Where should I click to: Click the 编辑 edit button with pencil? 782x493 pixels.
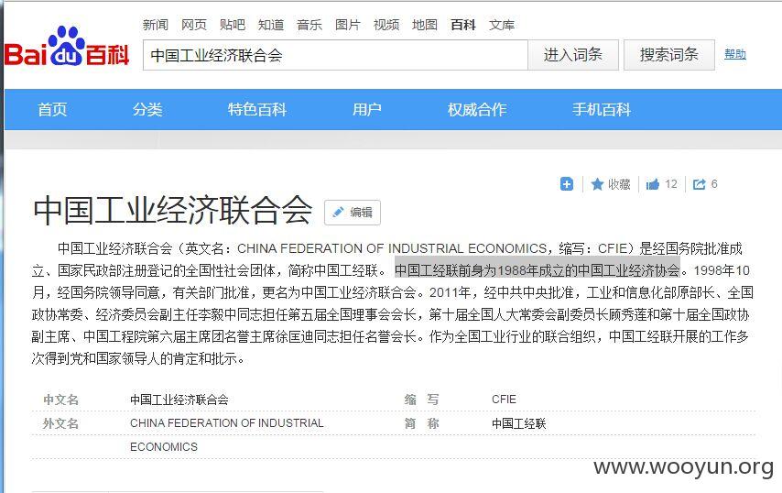pyautogui.click(x=353, y=213)
